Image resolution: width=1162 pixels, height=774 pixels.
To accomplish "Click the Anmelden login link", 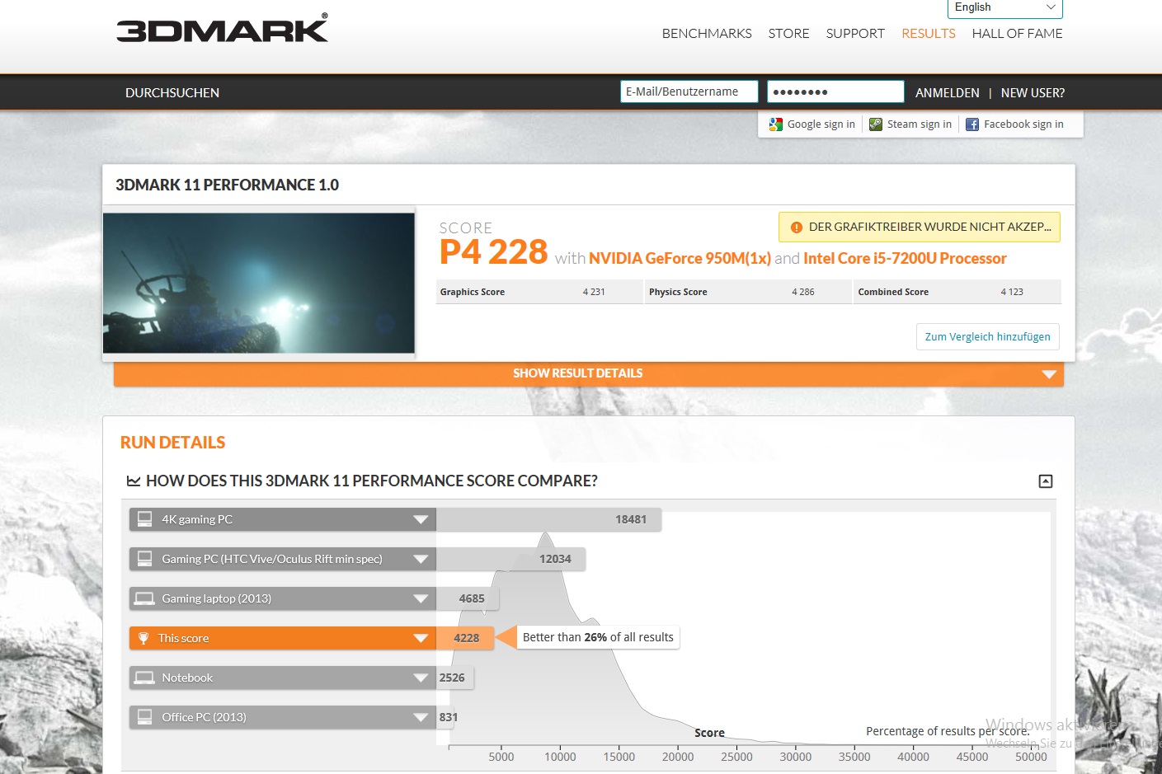I will click(x=948, y=93).
